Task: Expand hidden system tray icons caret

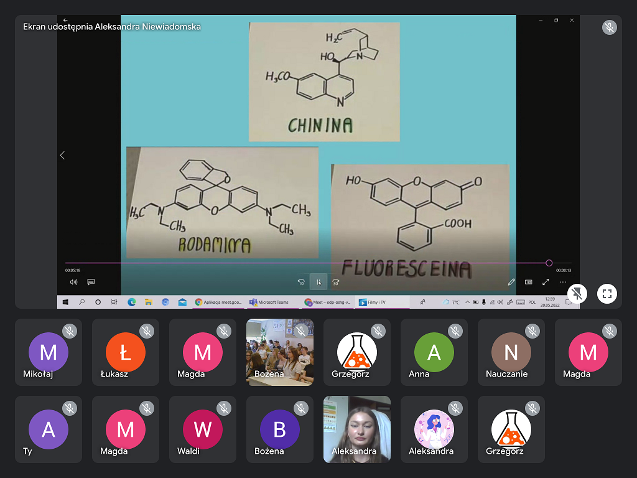Action: click(467, 302)
